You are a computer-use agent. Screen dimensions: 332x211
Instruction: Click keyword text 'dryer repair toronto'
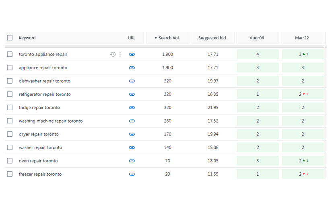(39, 135)
